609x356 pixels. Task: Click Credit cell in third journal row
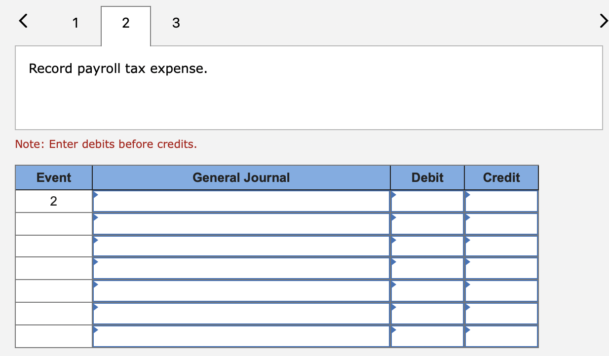point(501,246)
